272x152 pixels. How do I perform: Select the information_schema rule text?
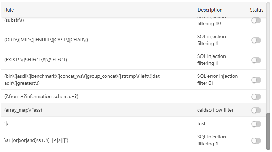pos(41,97)
